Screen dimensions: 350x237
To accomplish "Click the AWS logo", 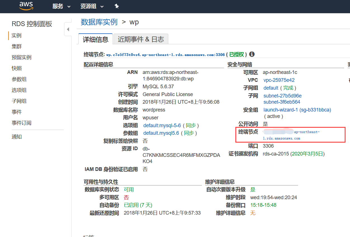I will click(x=26, y=6).
